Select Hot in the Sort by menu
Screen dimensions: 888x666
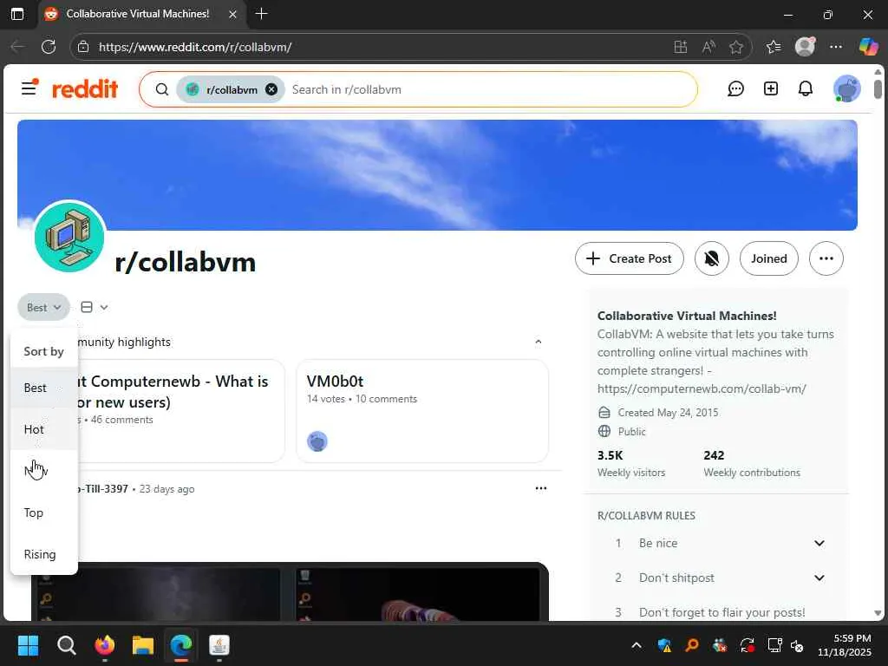coord(44,429)
